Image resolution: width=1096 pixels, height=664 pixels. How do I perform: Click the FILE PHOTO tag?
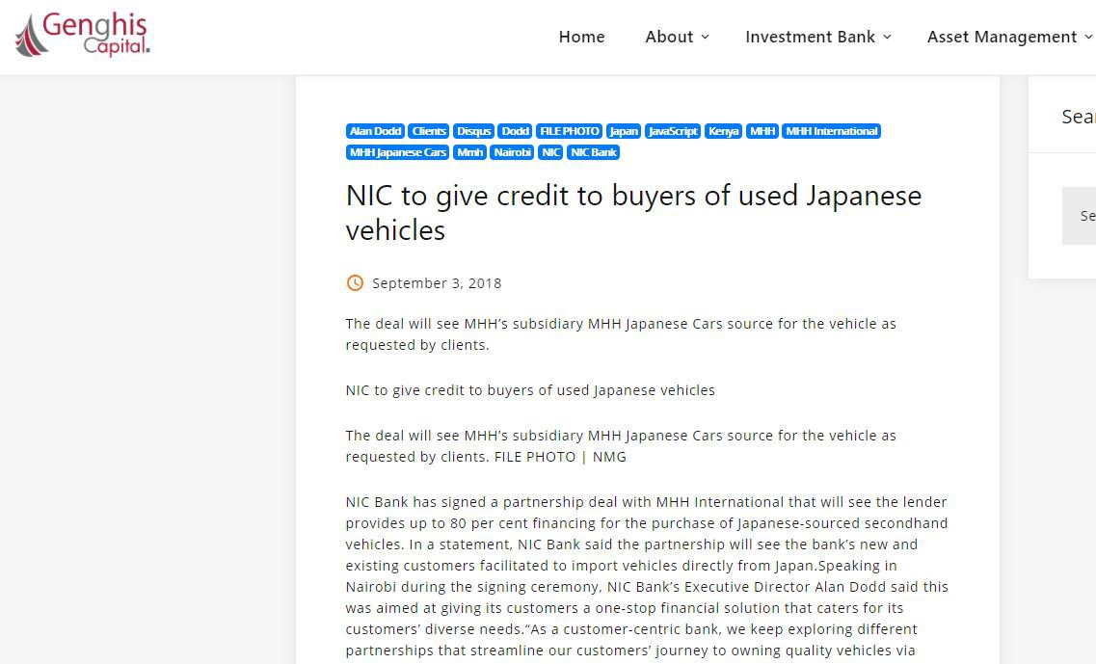570,131
